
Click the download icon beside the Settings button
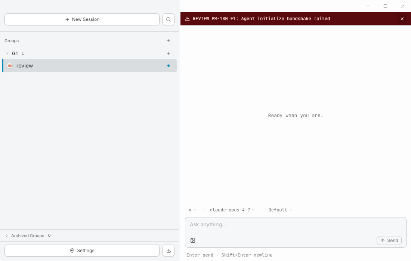coord(169,251)
